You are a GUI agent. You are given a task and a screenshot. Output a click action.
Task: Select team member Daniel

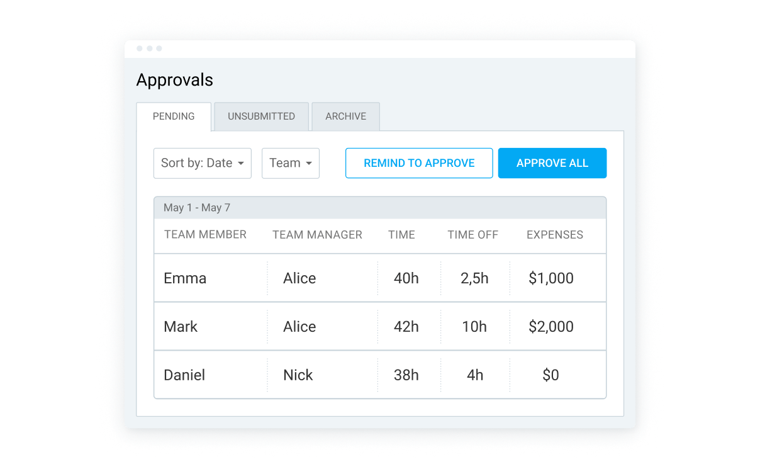(x=185, y=375)
